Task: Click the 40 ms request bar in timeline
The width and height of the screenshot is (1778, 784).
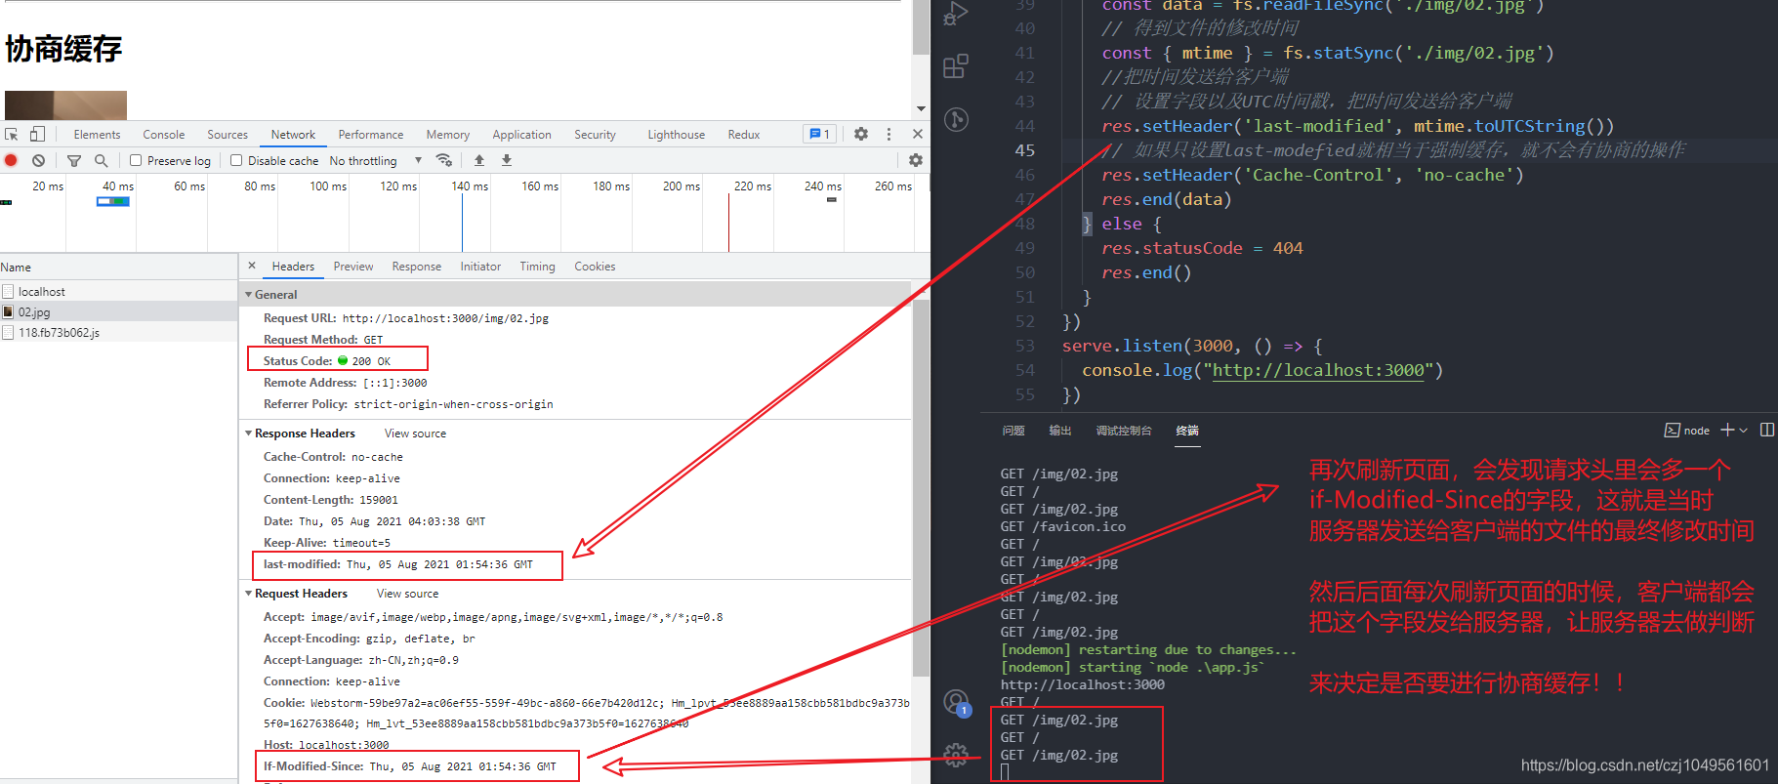Action: [x=113, y=201]
